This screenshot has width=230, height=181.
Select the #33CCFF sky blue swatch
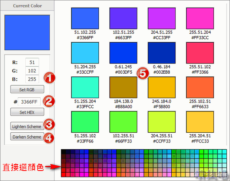coord(85,53)
